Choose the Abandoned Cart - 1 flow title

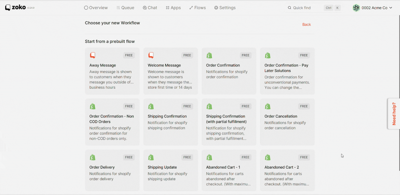223,167
